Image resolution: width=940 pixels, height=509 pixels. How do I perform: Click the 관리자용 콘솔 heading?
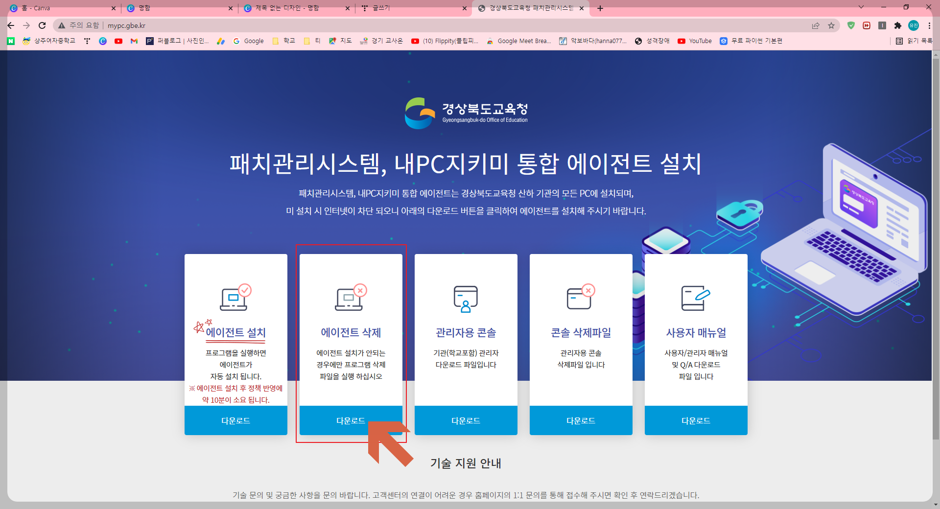[x=466, y=332]
